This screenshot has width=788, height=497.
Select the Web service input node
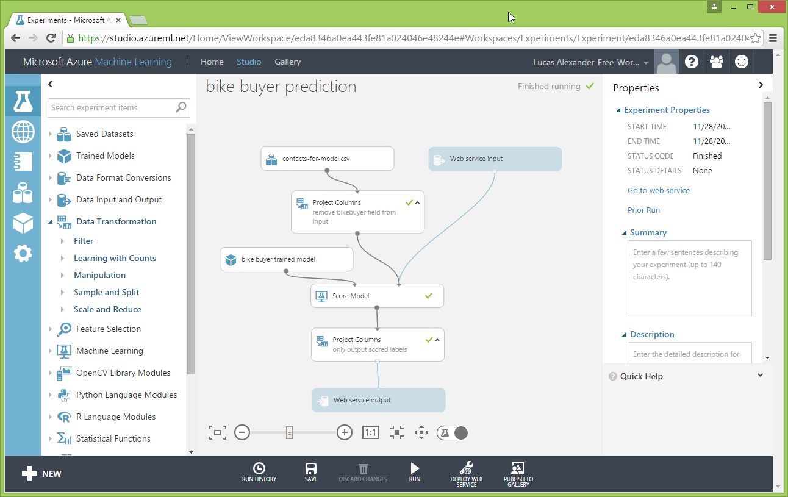(495, 159)
